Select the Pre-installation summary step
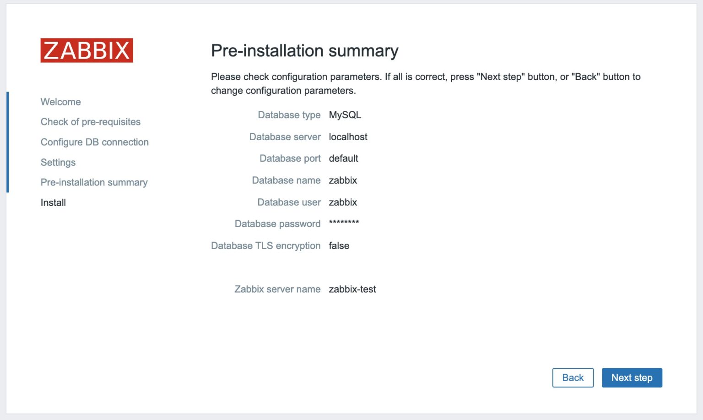The height and width of the screenshot is (420, 703). pyautogui.click(x=94, y=182)
